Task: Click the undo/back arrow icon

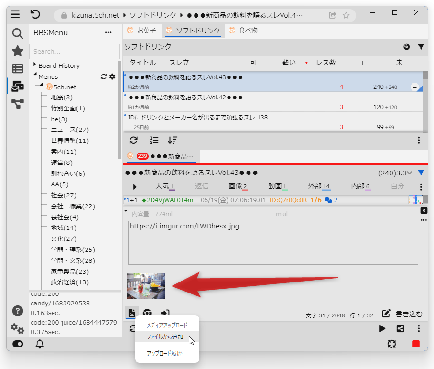Action: coord(35,14)
